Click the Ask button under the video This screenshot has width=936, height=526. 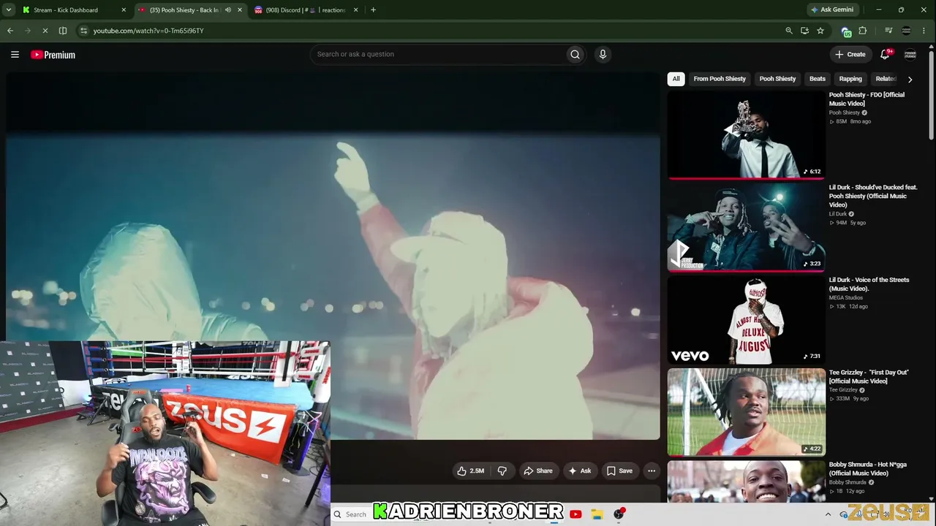pyautogui.click(x=580, y=471)
